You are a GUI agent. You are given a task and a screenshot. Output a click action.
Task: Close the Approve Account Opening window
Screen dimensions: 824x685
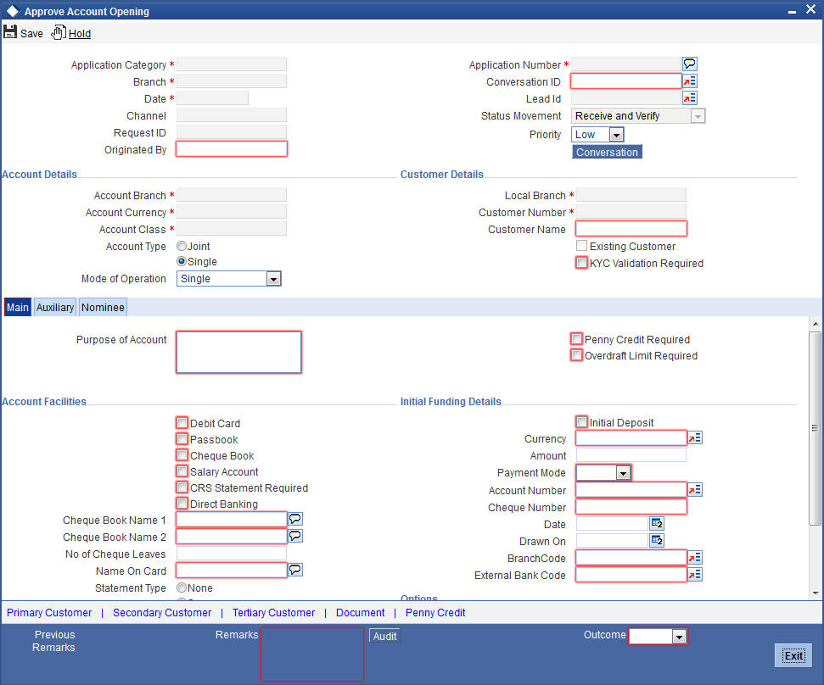(x=811, y=9)
